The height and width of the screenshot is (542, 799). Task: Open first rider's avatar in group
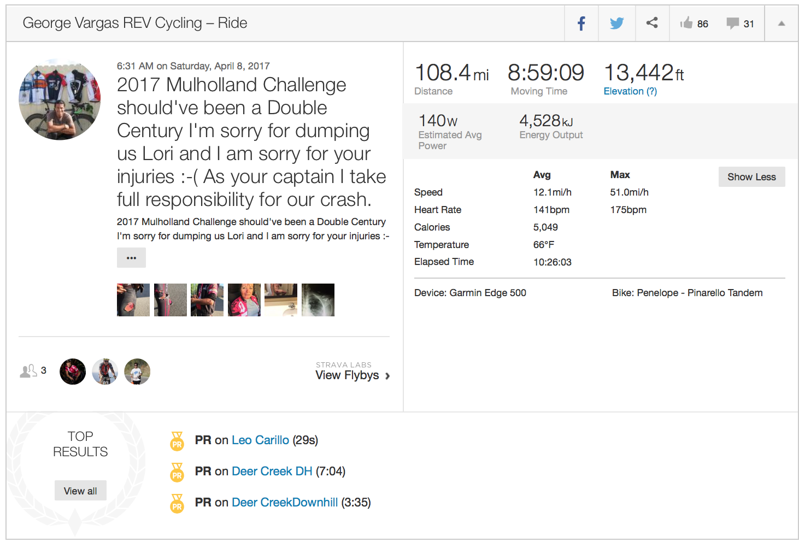point(73,372)
